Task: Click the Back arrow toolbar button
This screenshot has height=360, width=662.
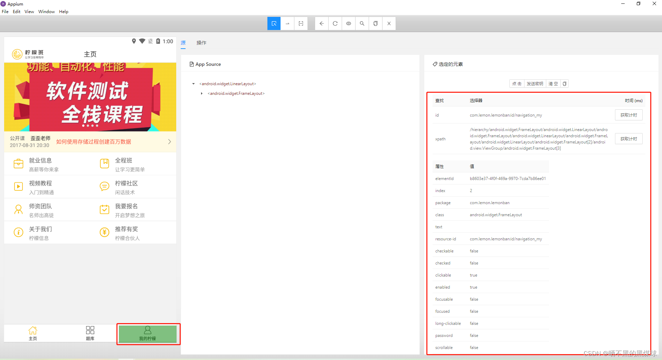Action: (322, 23)
